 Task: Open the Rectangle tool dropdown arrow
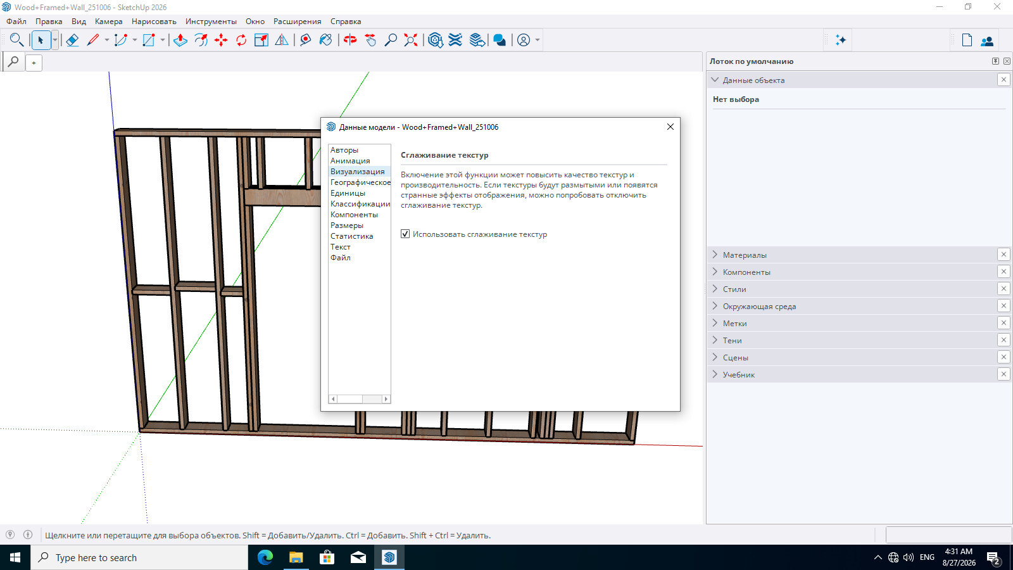pyautogui.click(x=163, y=40)
